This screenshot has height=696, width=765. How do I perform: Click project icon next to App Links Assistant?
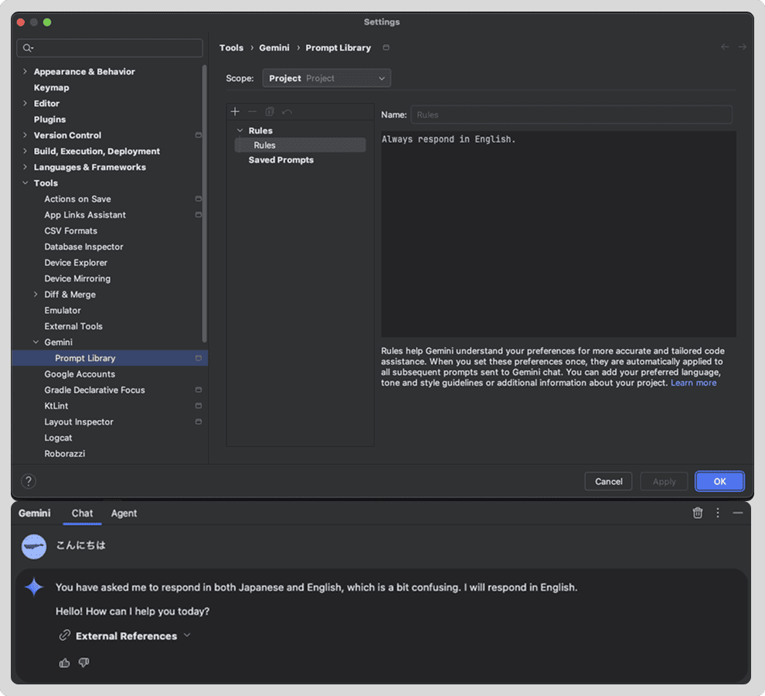[x=198, y=215]
